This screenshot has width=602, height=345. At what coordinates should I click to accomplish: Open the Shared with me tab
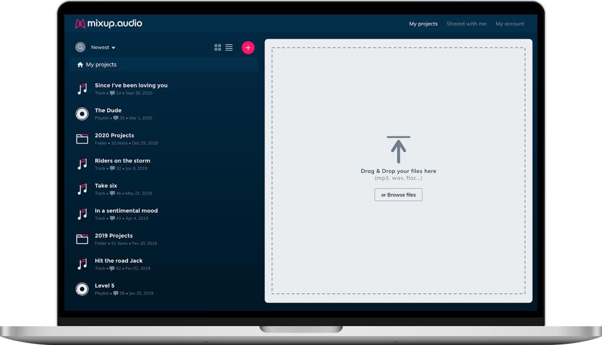(x=466, y=24)
